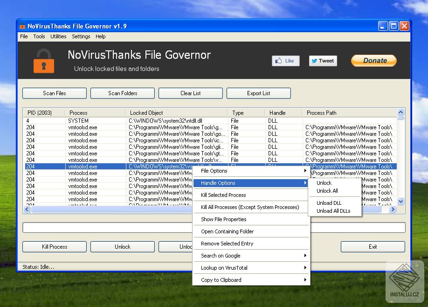
Task: Click the title bar padlock icon
Action: tap(22, 26)
